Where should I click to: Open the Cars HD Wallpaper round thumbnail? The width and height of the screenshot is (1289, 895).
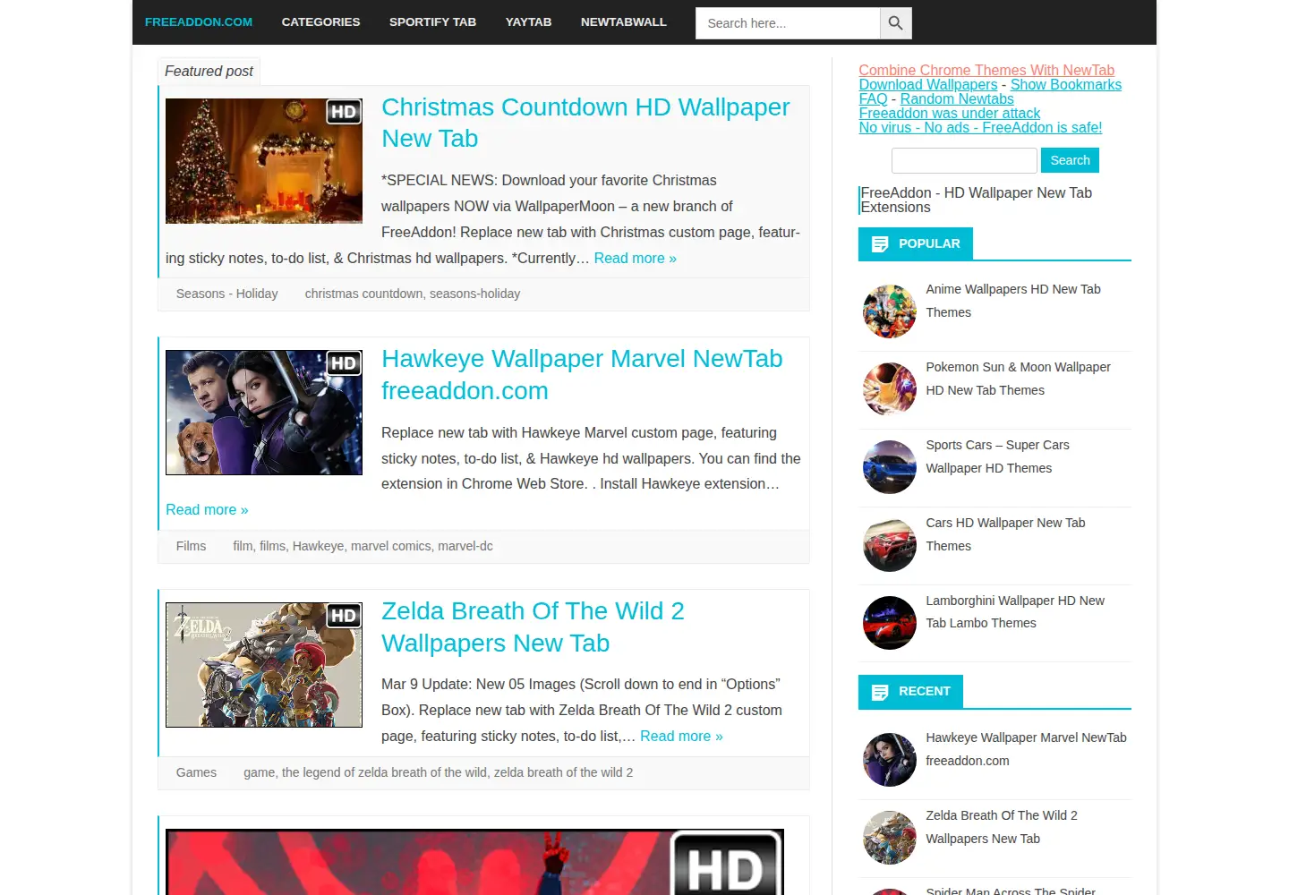click(890, 545)
